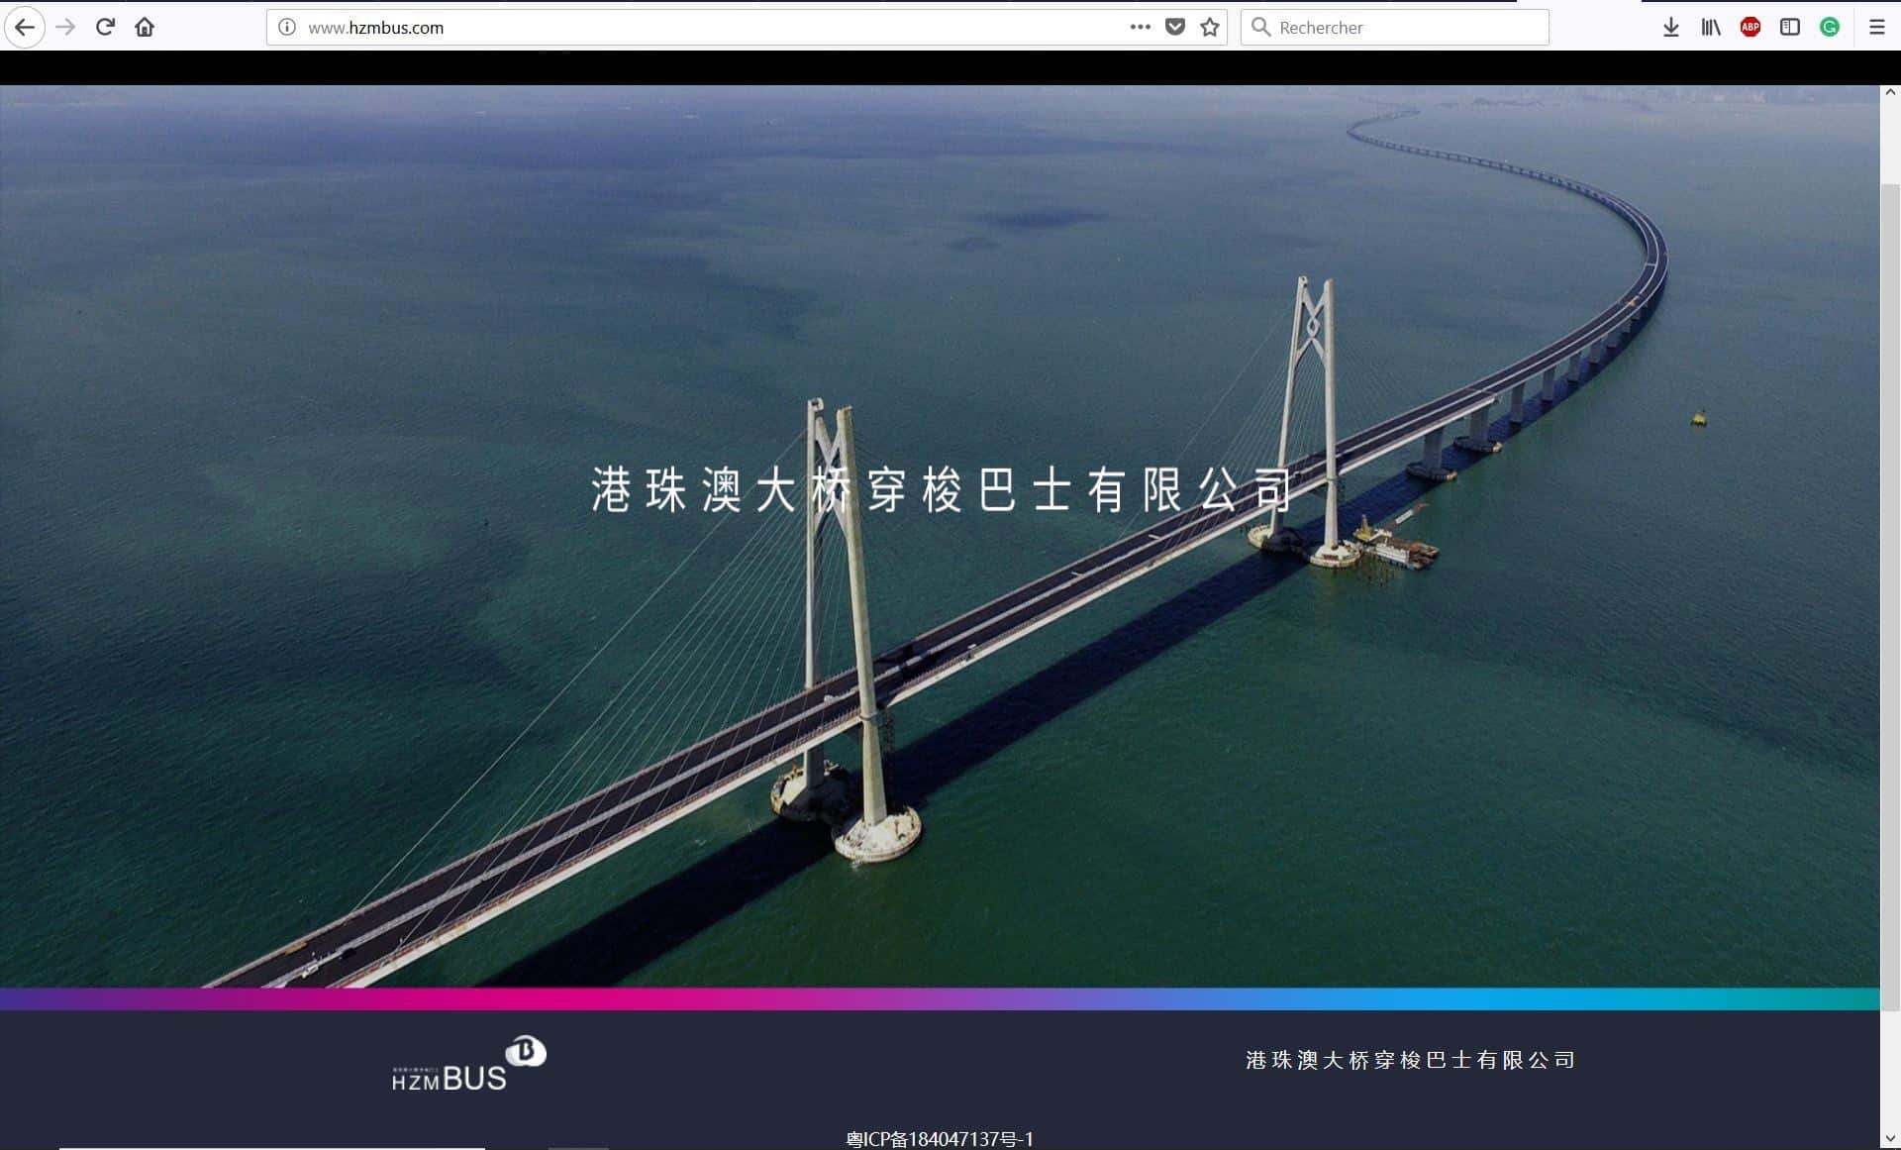The height and width of the screenshot is (1150, 1901).
Task: Open the Adblock Plus extension menu
Action: click(1751, 27)
